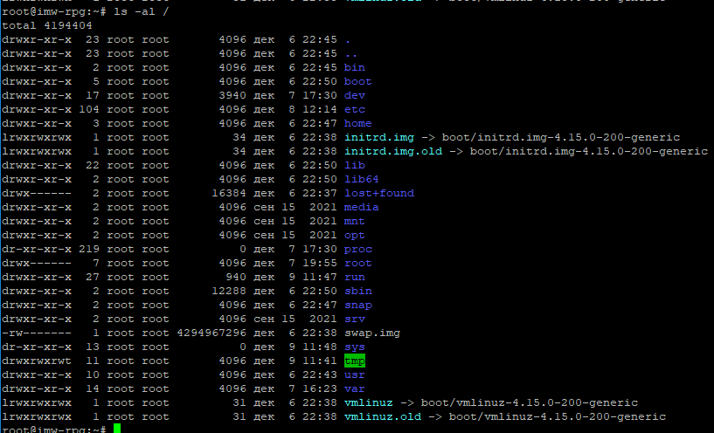Select the lib64 directory name
Image resolution: width=714 pixels, height=433 pixels.
(361, 179)
